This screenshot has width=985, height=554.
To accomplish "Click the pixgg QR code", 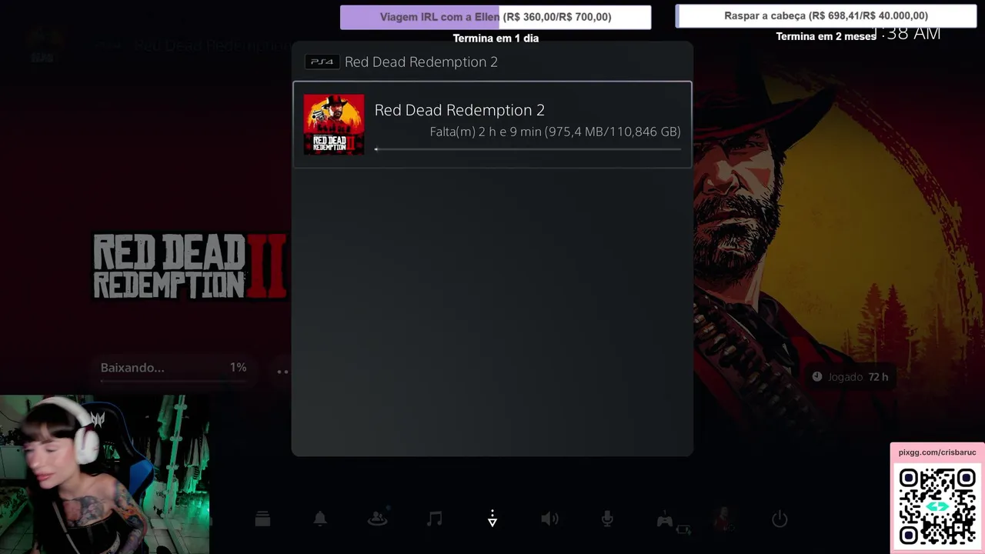I will tap(937, 507).
